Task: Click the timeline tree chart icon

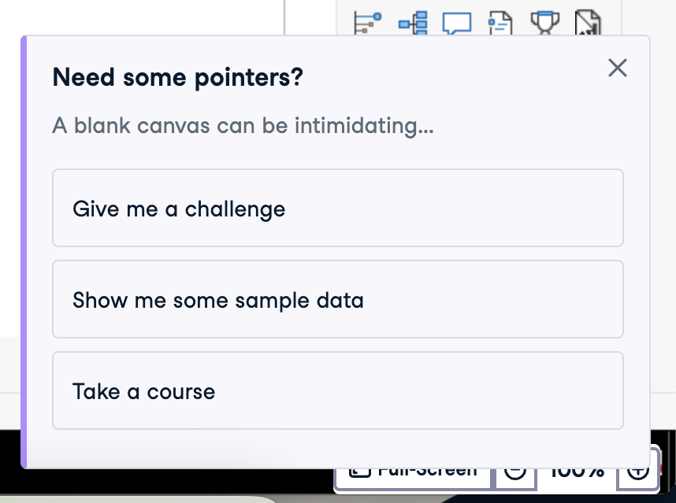Action: point(367,23)
